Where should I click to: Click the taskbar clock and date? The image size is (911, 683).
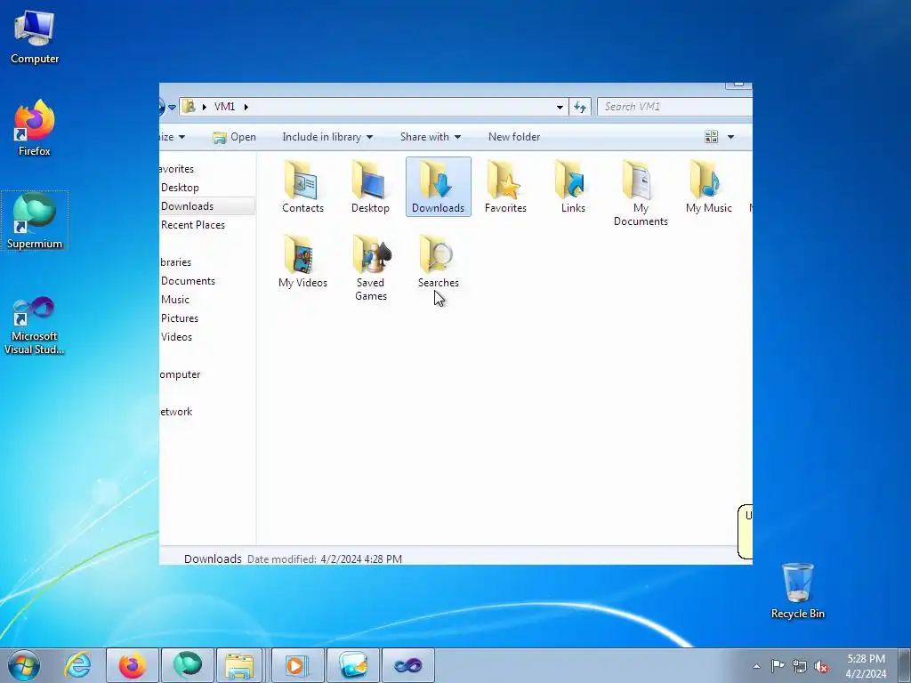click(x=866, y=666)
